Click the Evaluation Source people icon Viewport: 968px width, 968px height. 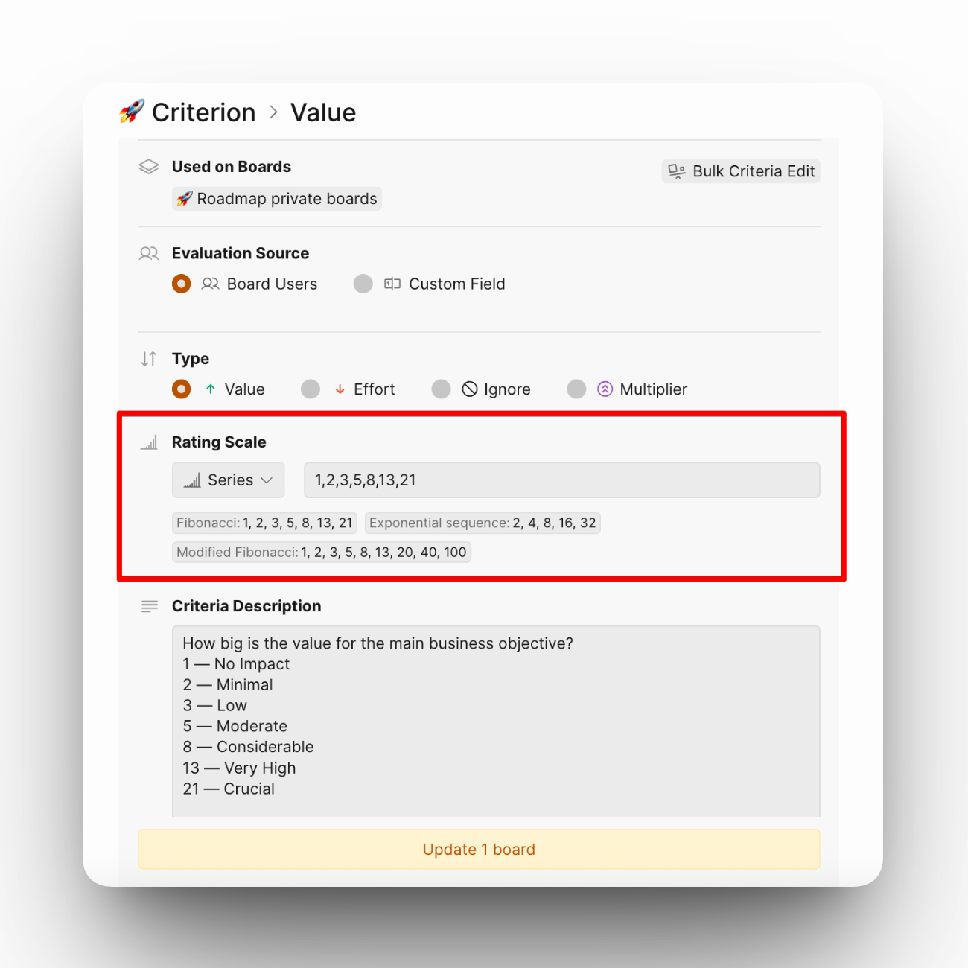[x=149, y=254]
